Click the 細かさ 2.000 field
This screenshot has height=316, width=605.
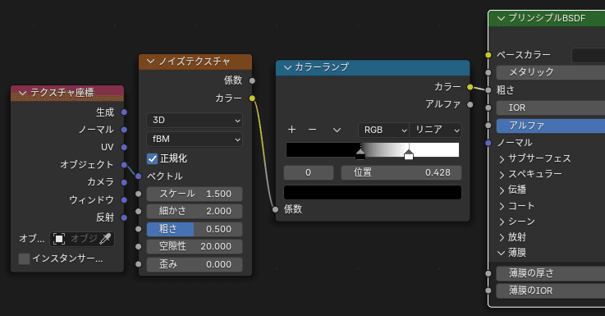click(195, 212)
